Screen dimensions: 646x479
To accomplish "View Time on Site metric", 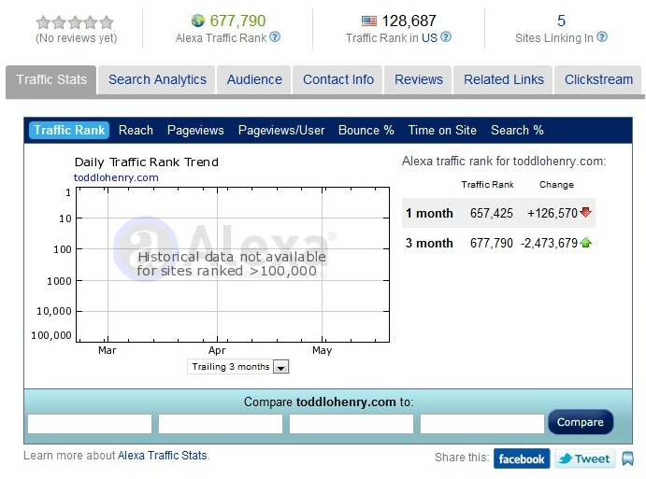I will (x=442, y=130).
